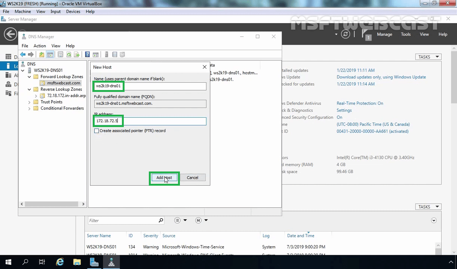The width and height of the screenshot is (457, 269).
Task: Open File Explorer from the taskbar
Action: click(x=77, y=262)
